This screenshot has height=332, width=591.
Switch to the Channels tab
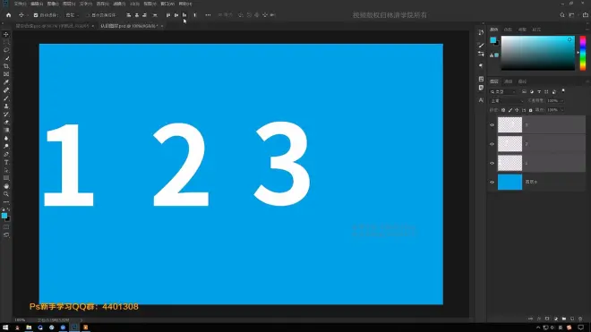(508, 81)
